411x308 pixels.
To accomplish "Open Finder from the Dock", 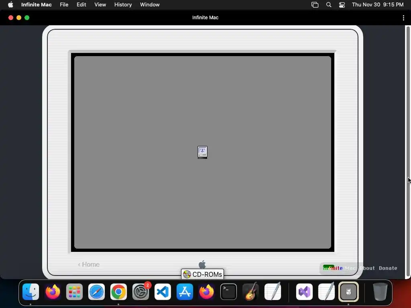I will [x=31, y=292].
